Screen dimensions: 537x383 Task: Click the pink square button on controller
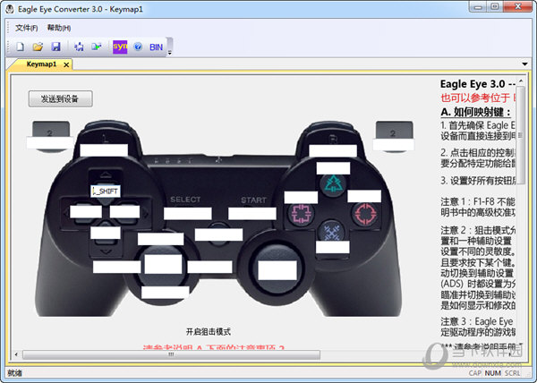[302, 213]
